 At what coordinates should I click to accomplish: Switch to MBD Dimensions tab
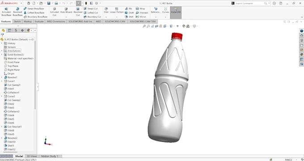56,21
